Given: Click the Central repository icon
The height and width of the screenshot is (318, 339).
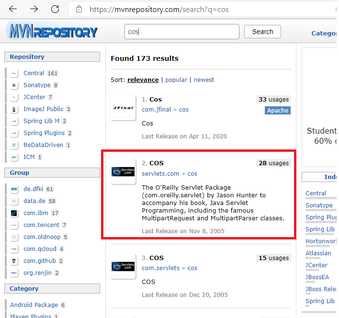Looking at the screenshot, I should [x=14, y=73].
